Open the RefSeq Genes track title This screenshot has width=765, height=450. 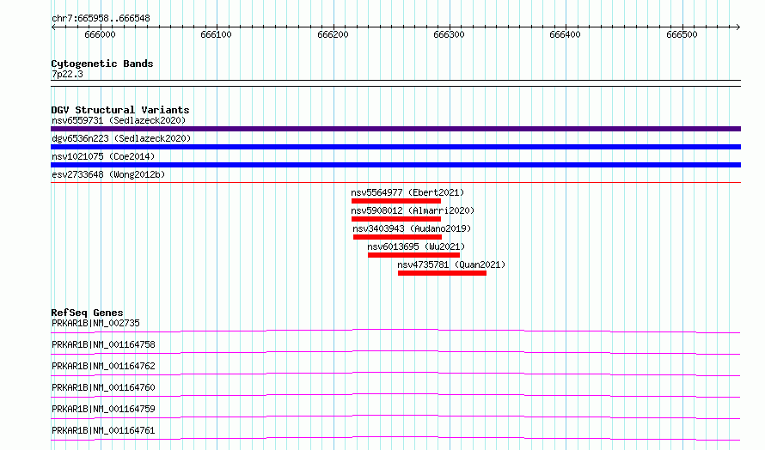click(x=87, y=313)
